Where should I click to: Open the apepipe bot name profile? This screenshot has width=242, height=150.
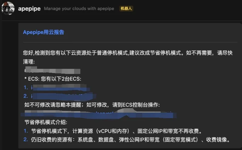(x=29, y=9)
